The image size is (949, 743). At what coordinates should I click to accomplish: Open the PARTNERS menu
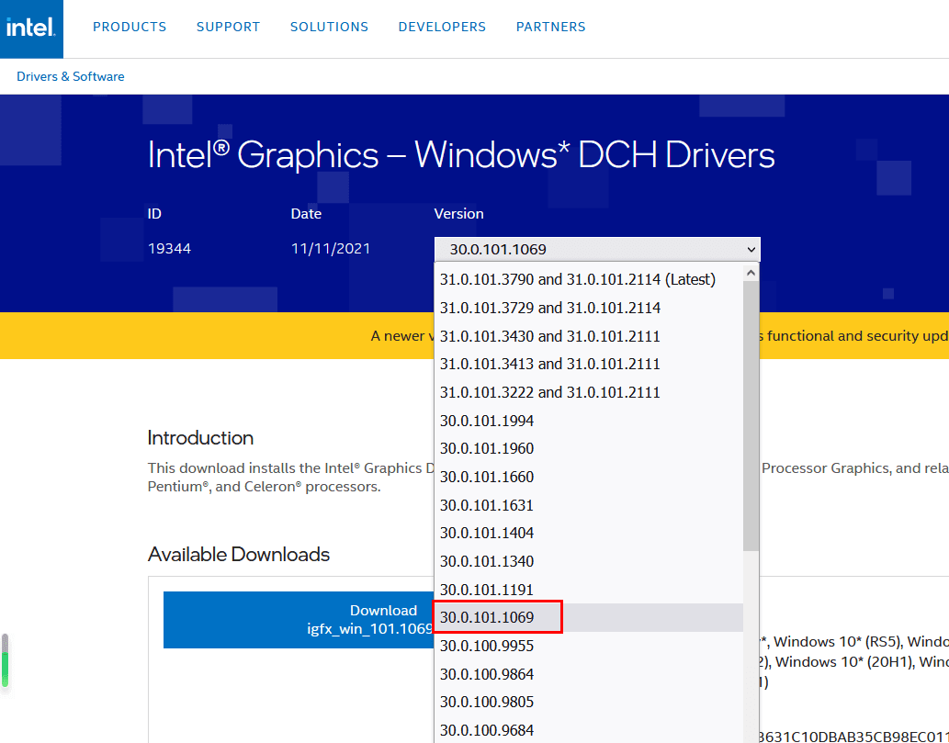click(550, 27)
